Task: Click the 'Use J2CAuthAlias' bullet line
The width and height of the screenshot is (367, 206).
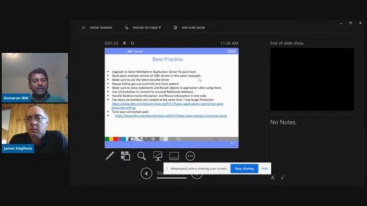Action: (153, 92)
